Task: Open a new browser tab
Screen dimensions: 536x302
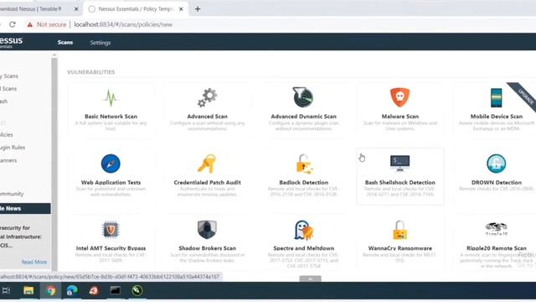Action: click(x=198, y=9)
